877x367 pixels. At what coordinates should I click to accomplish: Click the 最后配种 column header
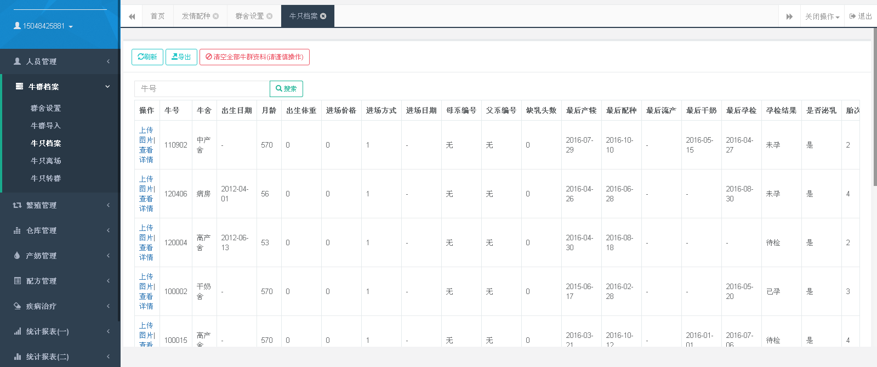(x=622, y=110)
